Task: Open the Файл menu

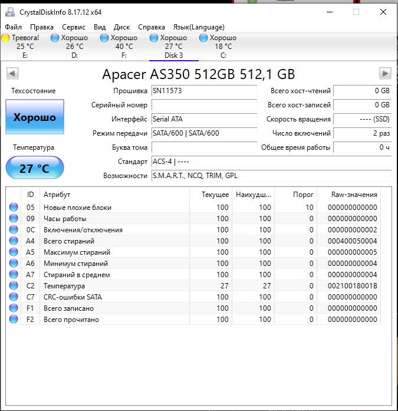Action: point(13,27)
